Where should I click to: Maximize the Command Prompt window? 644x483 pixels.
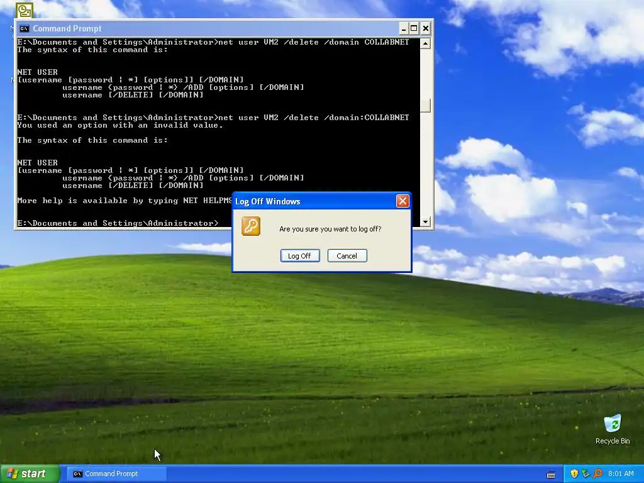[414, 28]
